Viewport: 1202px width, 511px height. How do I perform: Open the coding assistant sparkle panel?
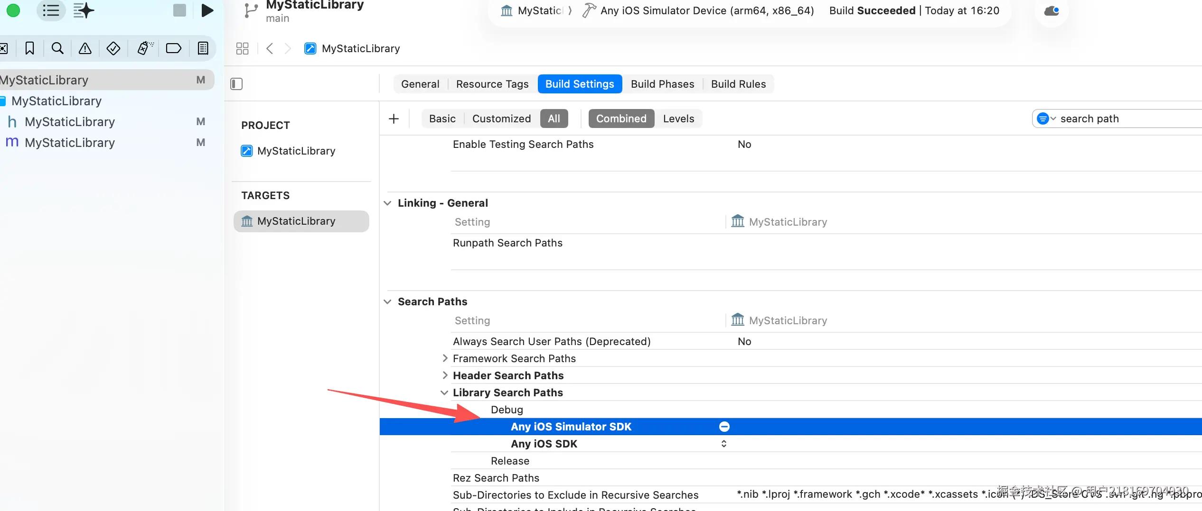[84, 10]
